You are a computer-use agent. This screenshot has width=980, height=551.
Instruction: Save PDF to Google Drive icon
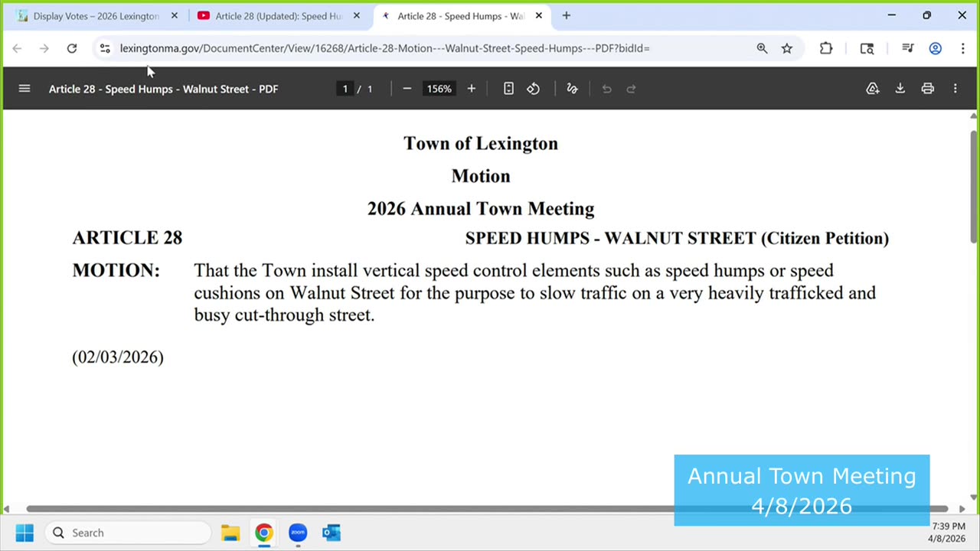[873, 89]
